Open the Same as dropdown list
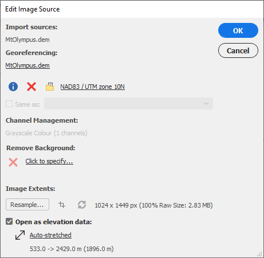 (128, 104)
